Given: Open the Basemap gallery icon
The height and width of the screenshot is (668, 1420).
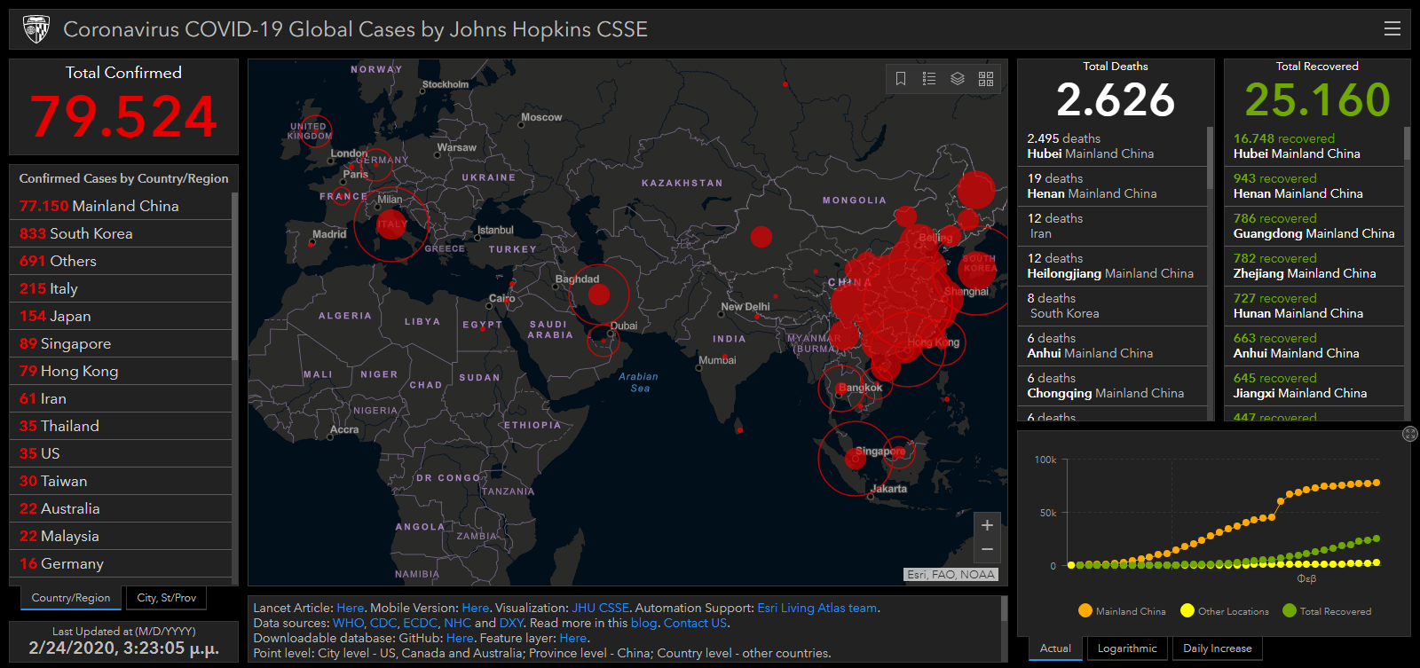Looking at the screenshot, I should (x=986, y=79).
